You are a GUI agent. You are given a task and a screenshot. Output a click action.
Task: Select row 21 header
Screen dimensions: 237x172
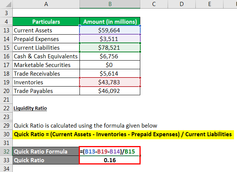click(6, 99)
